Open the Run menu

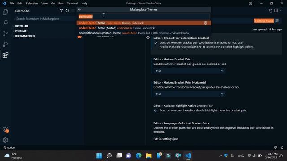(x=61, y=4)
